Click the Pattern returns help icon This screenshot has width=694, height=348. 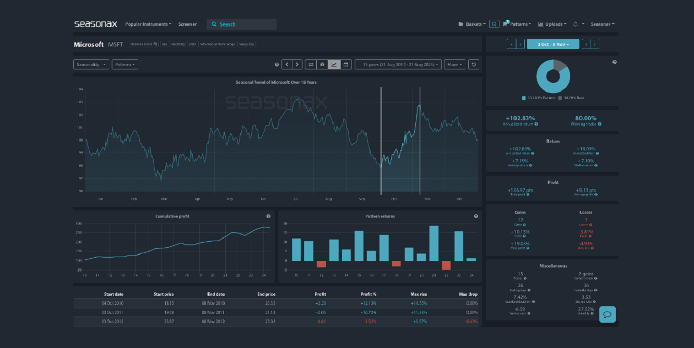[x=476, y=216]
